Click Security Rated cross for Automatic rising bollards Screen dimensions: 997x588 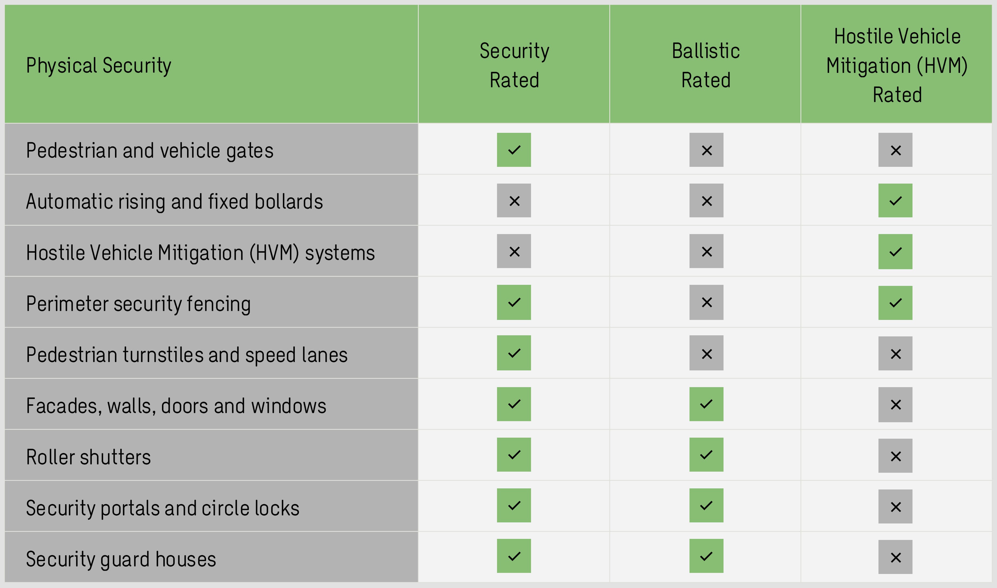coord(514,201)
